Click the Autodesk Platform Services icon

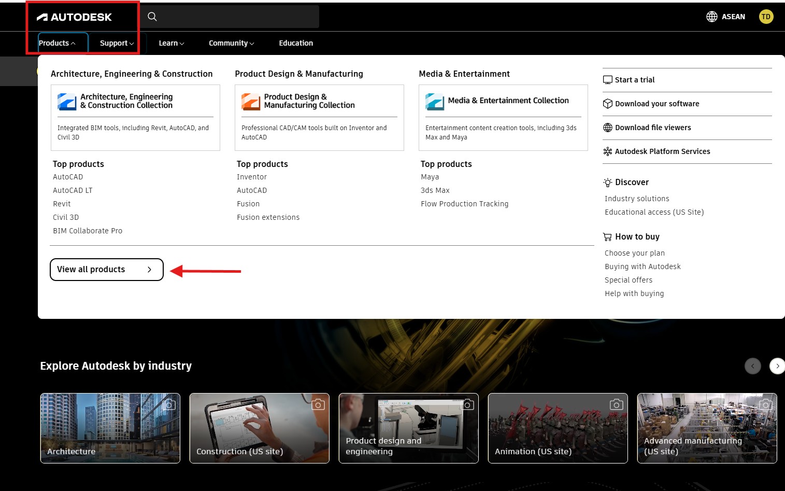pos(608,151)
